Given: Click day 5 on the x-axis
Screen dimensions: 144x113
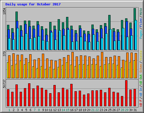Looking at the screenshot, I should click(x=26, y=110).
